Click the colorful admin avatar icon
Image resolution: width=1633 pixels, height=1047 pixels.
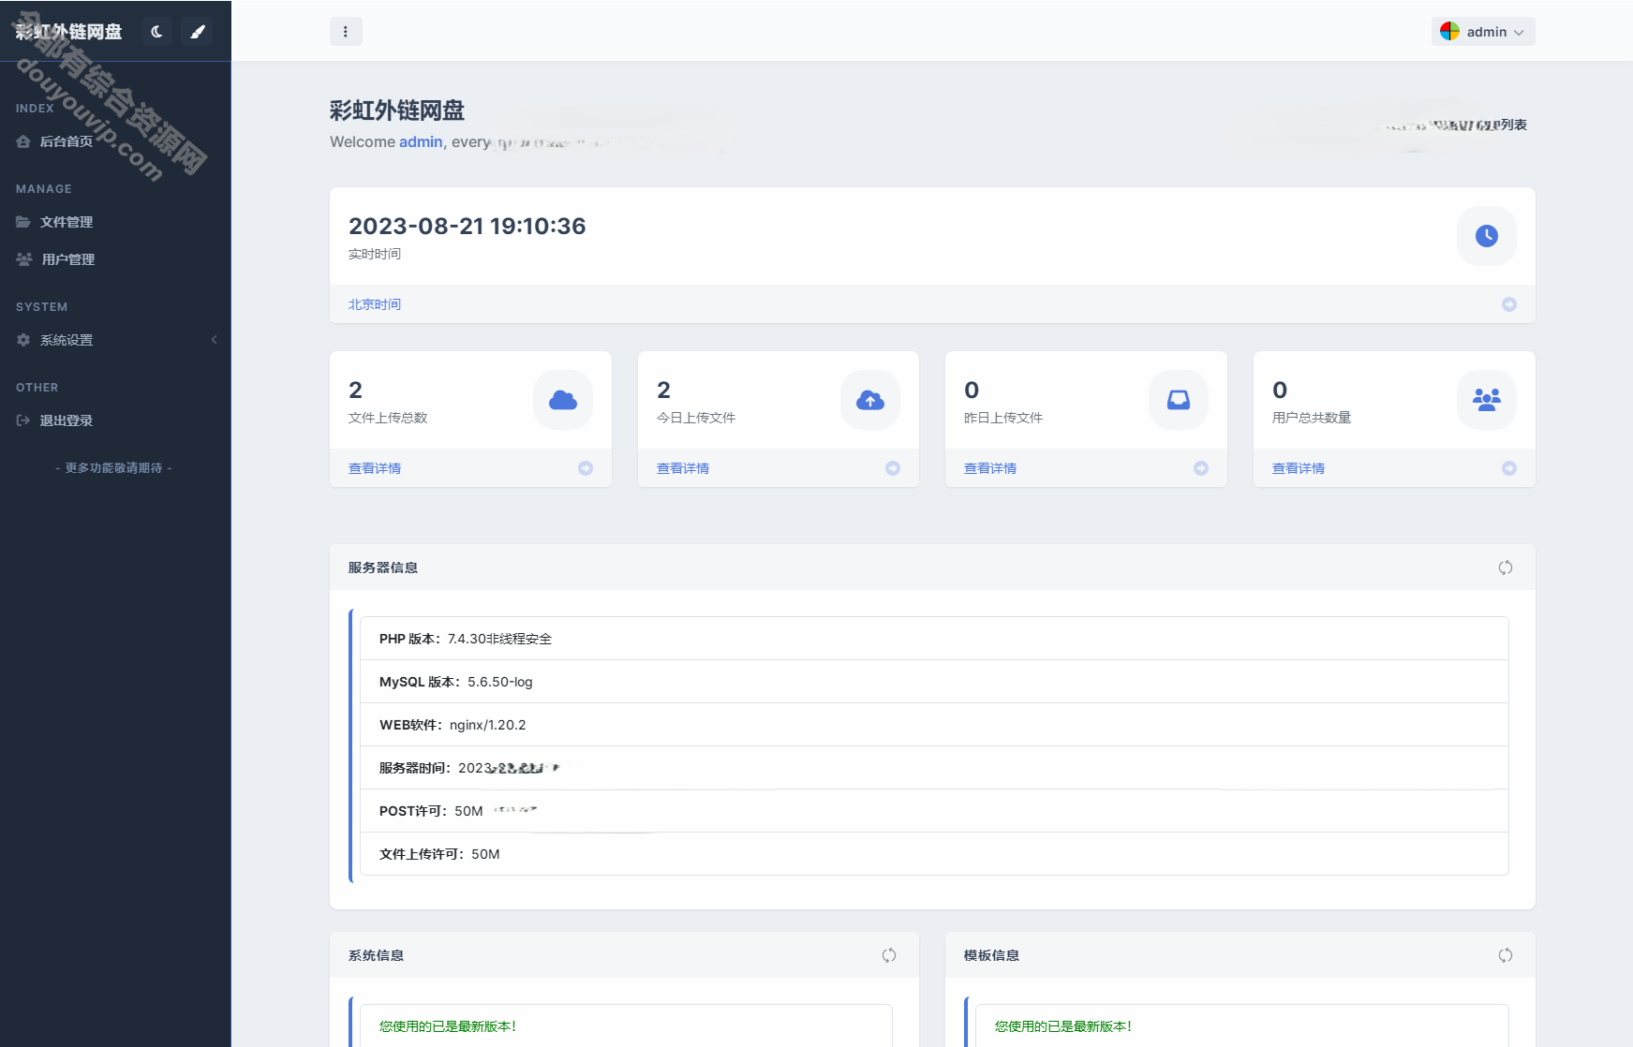pyautogui.click(x=1449, y=32)
